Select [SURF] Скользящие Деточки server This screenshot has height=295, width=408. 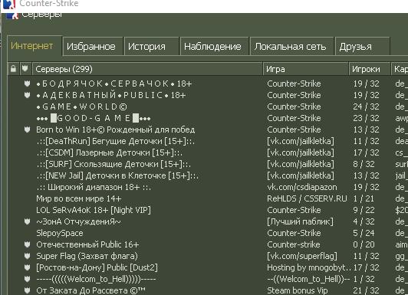tap(114, 164)
